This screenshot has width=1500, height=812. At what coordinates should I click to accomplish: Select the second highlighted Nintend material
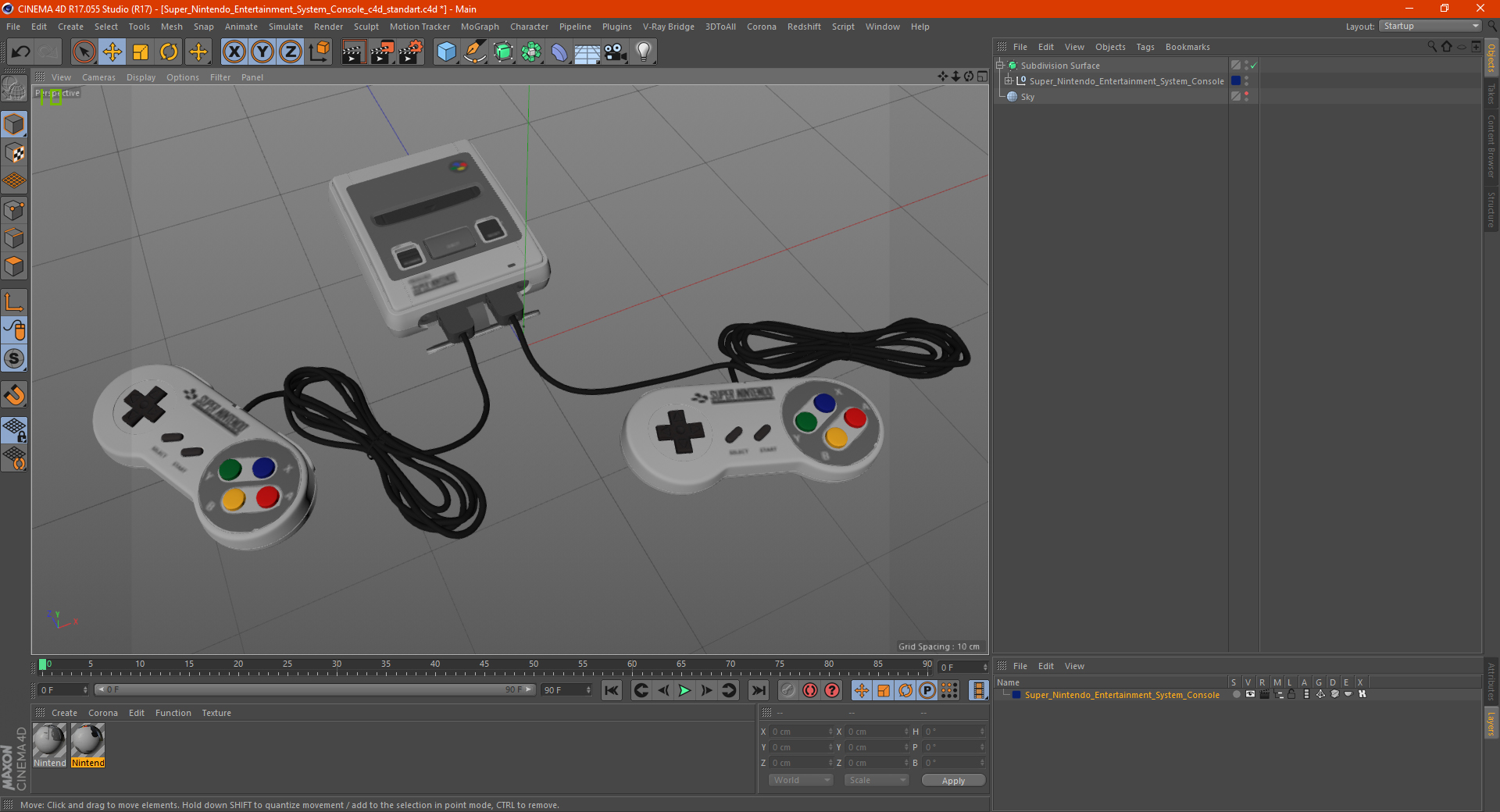[x=87, y=746]
